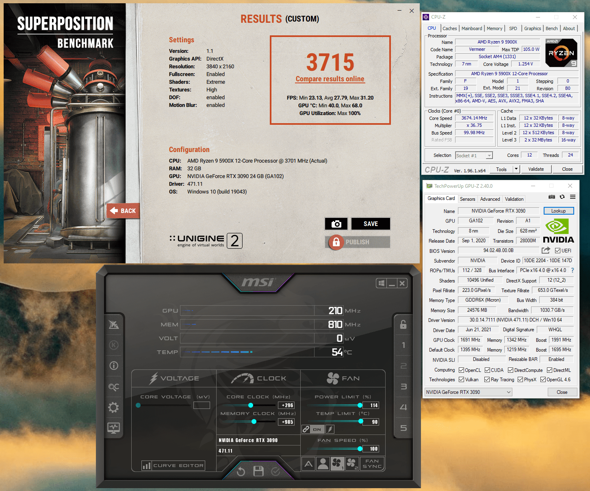
Task: Open the hardware monitor icon in Afterburner
Action: [x=113, y=428]
